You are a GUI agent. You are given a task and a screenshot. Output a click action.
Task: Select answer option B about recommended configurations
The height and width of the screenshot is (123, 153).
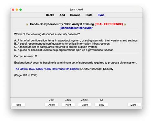click(62, 44)
